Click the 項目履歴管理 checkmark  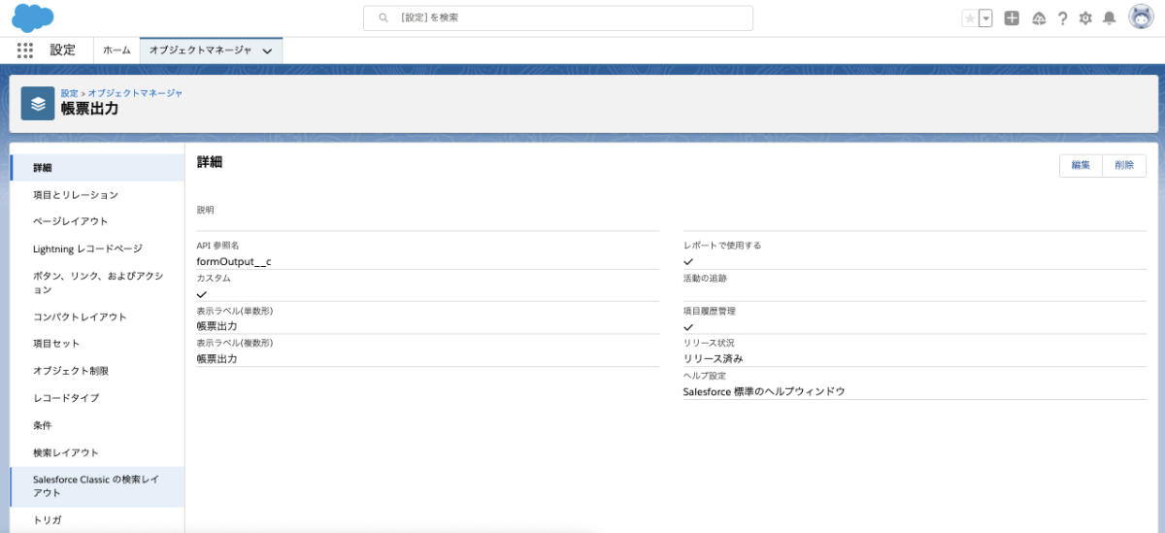688,326
